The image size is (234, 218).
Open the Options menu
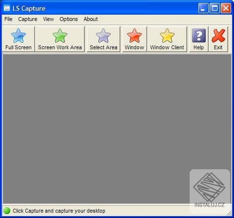click(69, 19)
